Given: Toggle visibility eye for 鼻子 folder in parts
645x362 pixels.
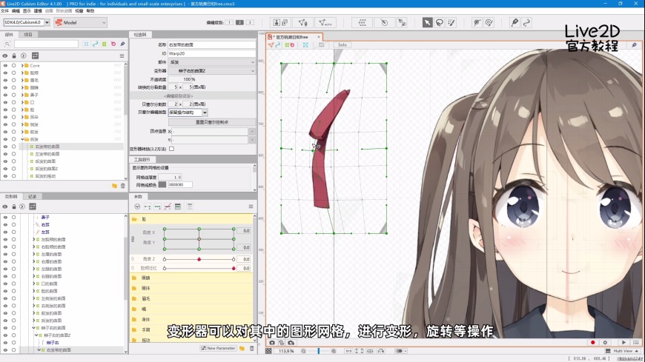Looking at the screenshot, I should [5, 95].
